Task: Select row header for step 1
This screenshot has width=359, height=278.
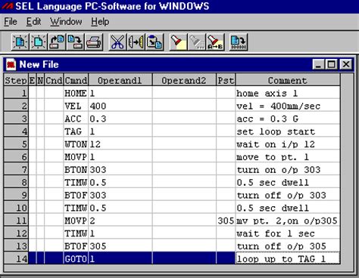Action: tap(16, 93)
